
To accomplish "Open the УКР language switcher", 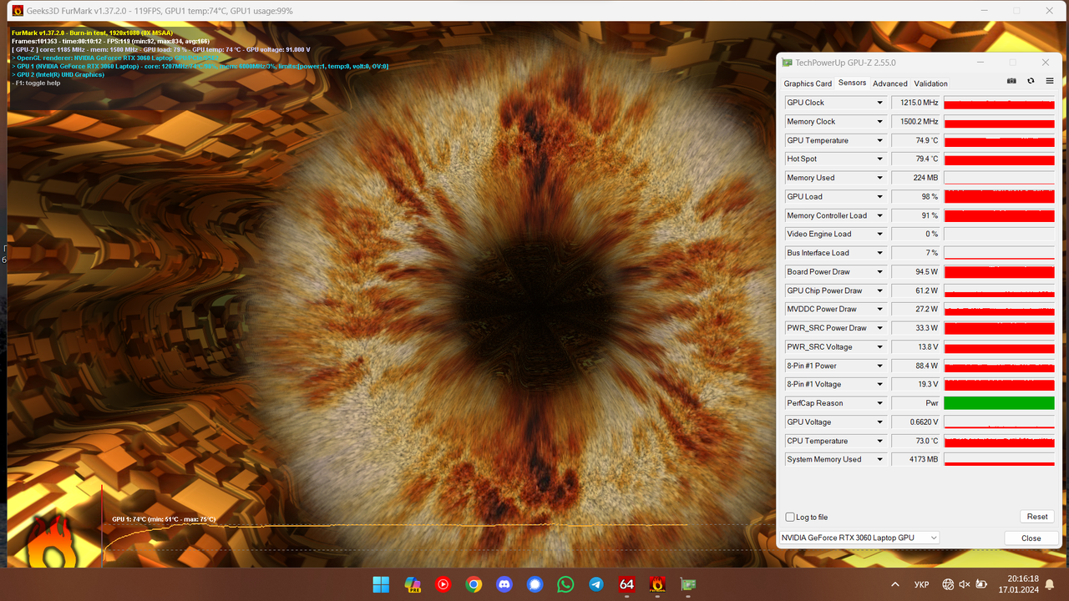I will pyautogui.click(x=922, y=584).
